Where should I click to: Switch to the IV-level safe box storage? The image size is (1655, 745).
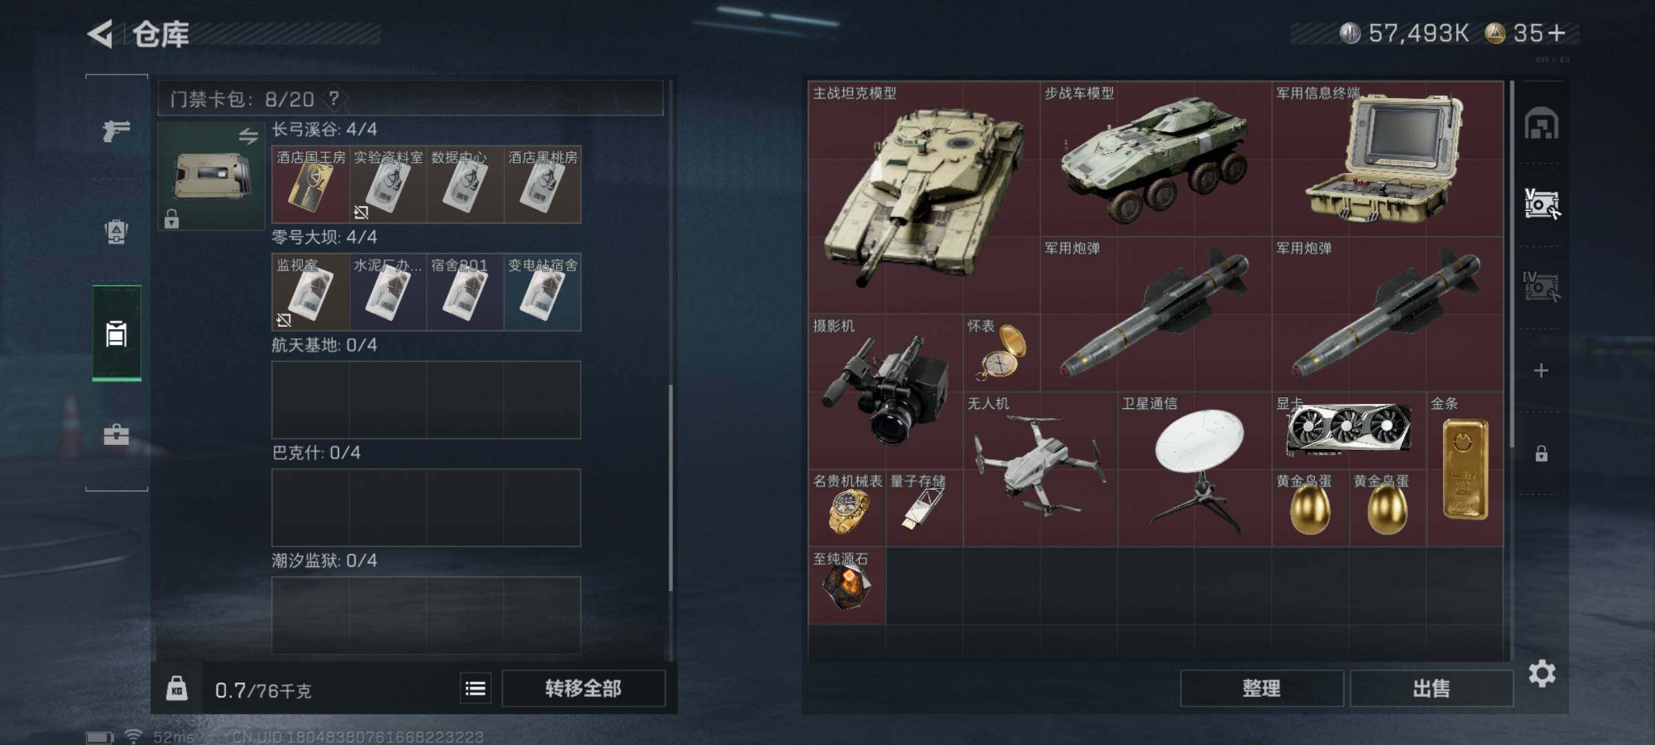coord(1541,286)
